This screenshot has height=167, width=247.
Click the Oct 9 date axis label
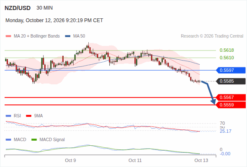[x=70, y=160]
